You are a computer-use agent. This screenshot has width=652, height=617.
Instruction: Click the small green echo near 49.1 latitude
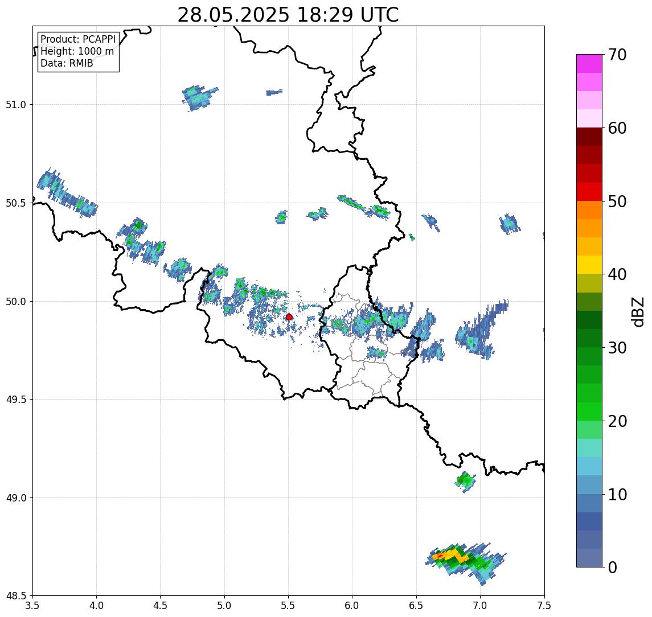(x=465, y=482)
